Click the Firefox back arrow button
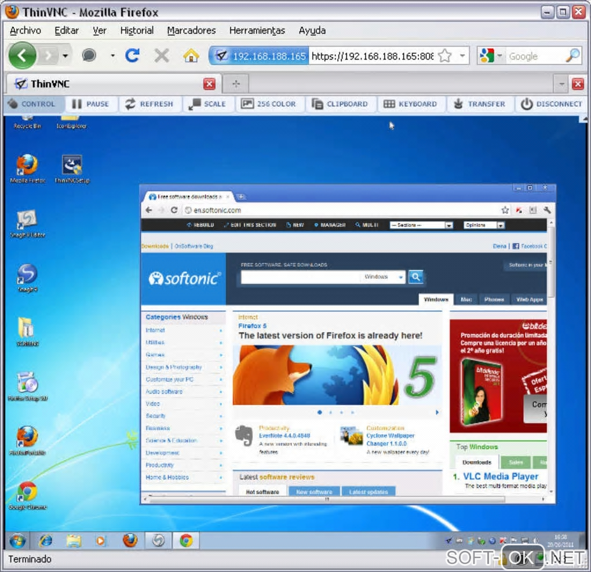 click(x=22, y=56)
